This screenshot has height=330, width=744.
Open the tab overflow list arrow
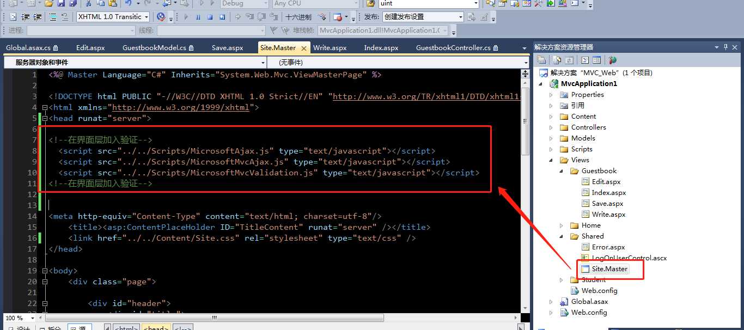[524, 48]
